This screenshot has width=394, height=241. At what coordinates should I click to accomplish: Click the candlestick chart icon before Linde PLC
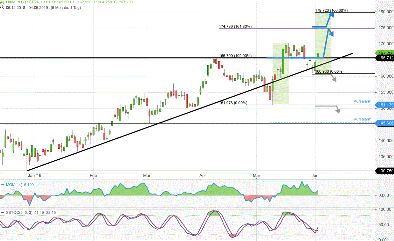point(2,2)
